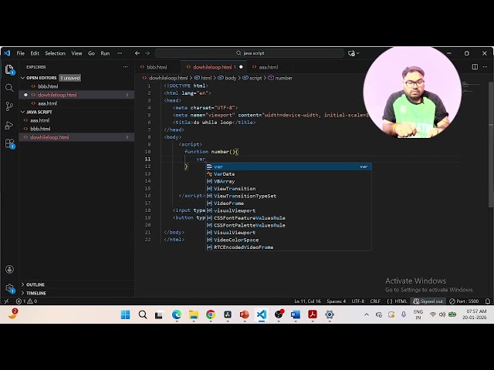This screenshot has width=494, height=370.
Task: Open notifications bell in status bar
Action: click(488, 301)
